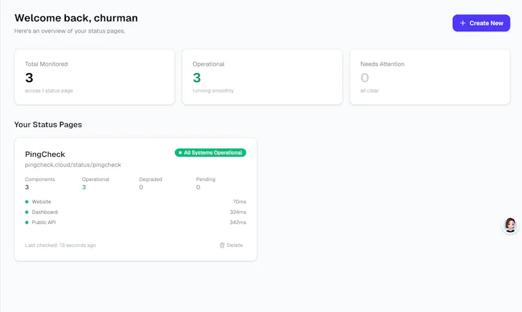The image size is (522, 312).
Task: Click the trash icon beside Delete
Action: click(222, 245)
